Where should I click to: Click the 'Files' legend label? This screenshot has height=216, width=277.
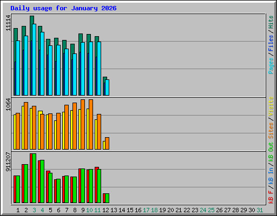pyautogui.click(x=271, y=43)
